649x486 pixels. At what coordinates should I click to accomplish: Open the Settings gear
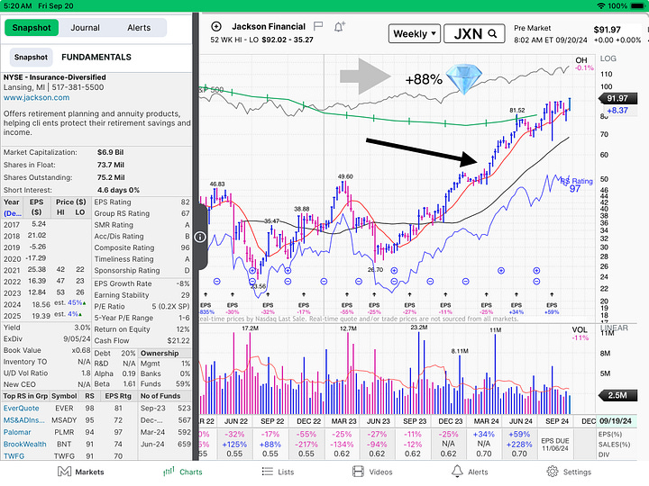point(553,472)
